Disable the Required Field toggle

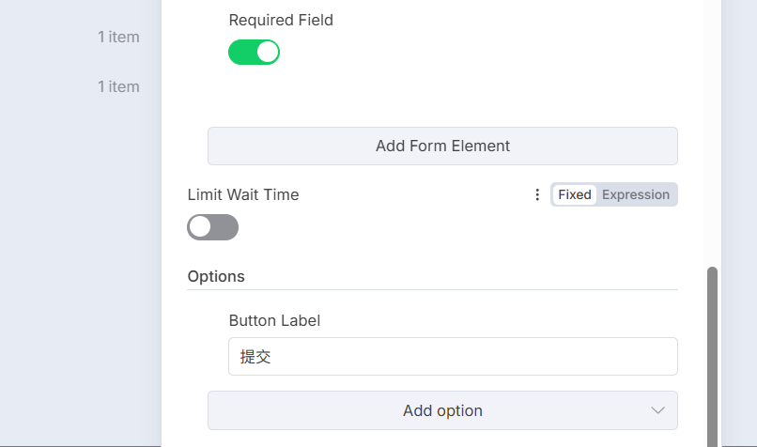coord(254,52)
